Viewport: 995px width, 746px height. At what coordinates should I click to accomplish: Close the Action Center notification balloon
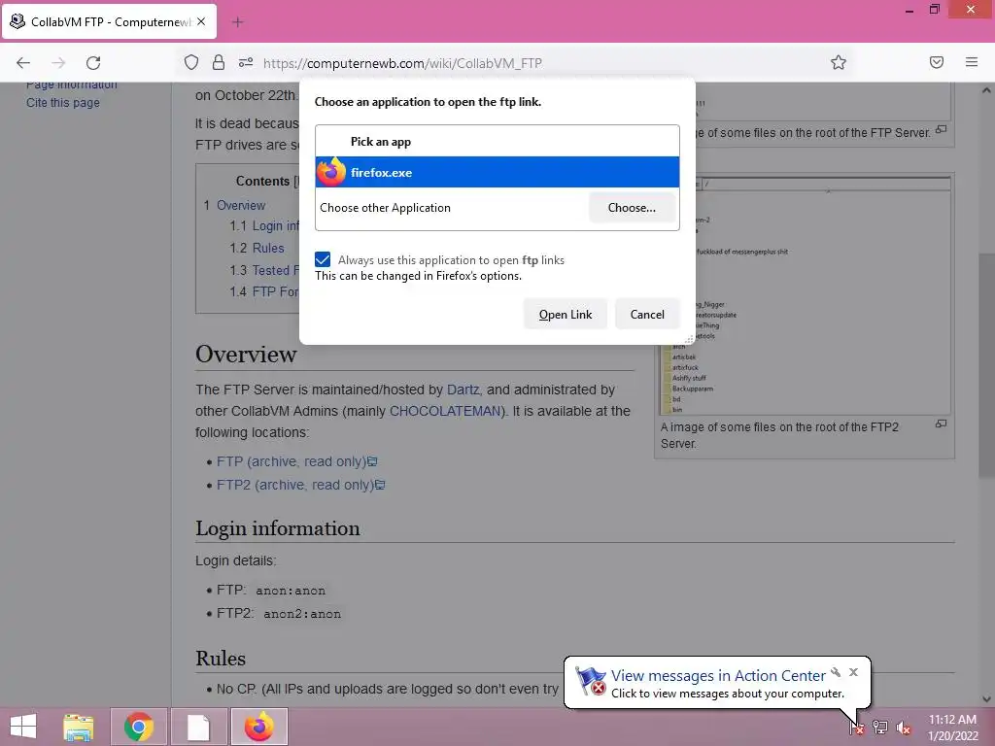click(x=853, y=672)
